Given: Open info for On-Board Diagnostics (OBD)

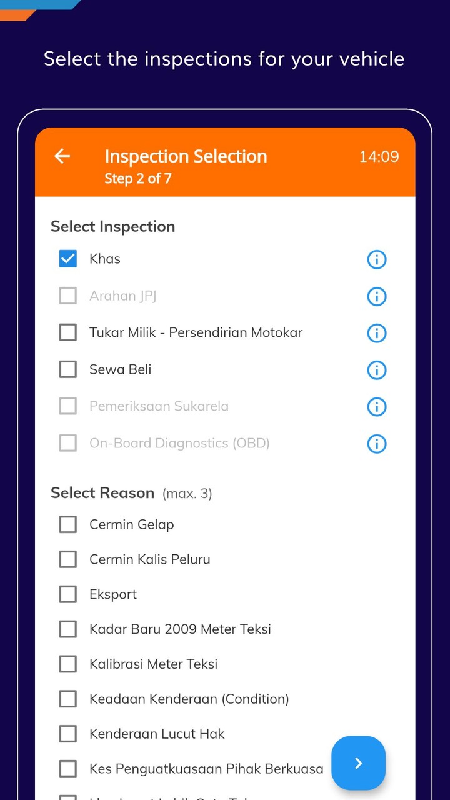Looking at the screenshot, I should point(376,444).
